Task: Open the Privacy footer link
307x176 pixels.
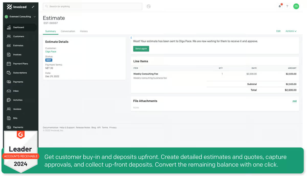Action: [x=113, y=127]
